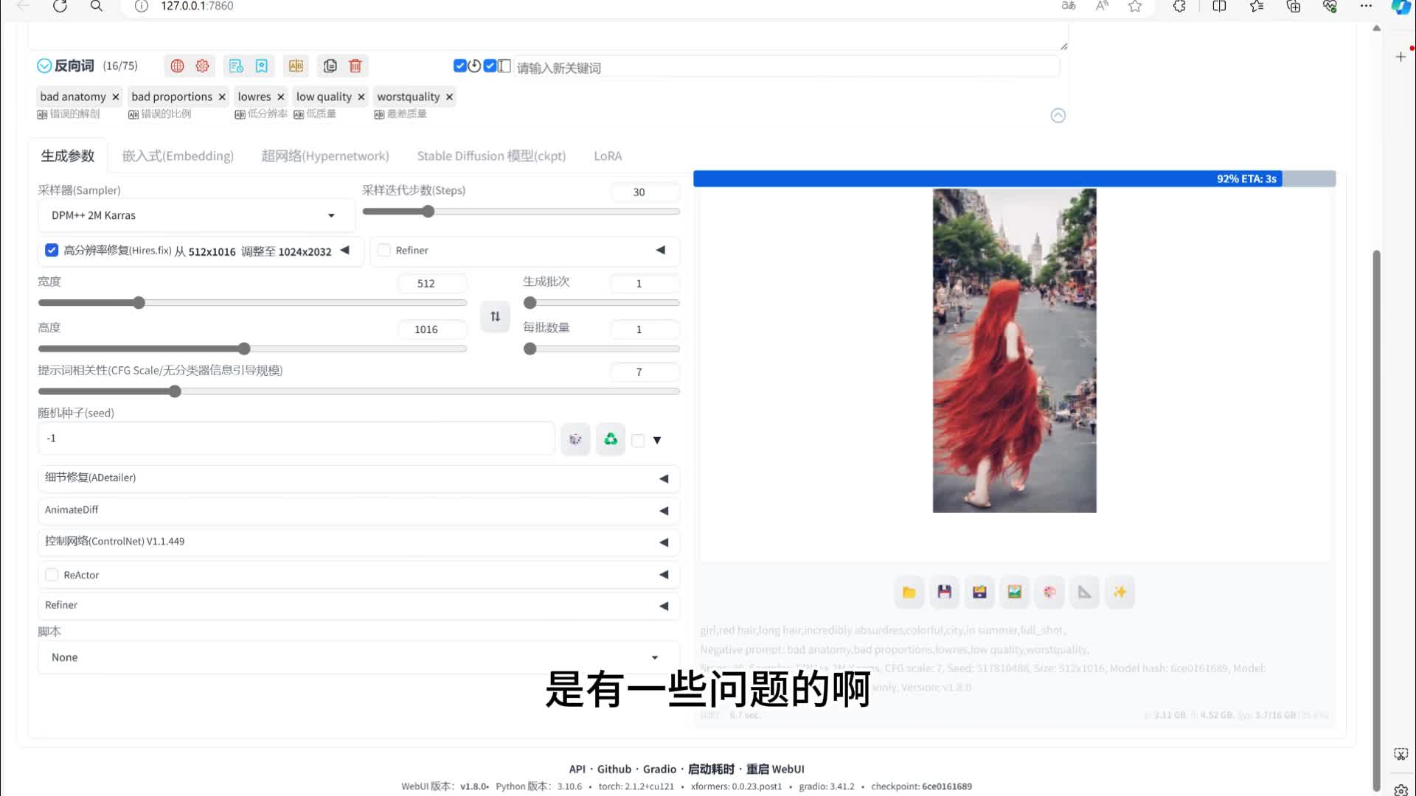Open the Sampler dropdown showing DPM++ 2M Karras
The image size is (1416, 796).
point(197,216)
